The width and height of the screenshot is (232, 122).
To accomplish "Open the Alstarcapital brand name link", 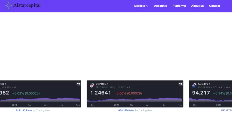I will point(27,5).
